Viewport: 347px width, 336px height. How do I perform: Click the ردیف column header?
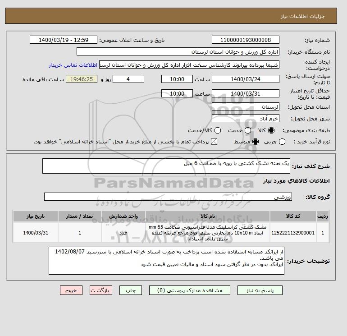click(x=323, y=216)
